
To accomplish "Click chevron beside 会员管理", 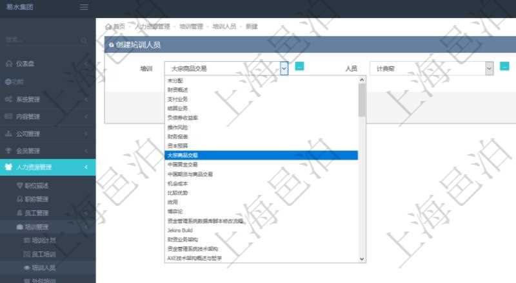I will (x=86, y=151).
